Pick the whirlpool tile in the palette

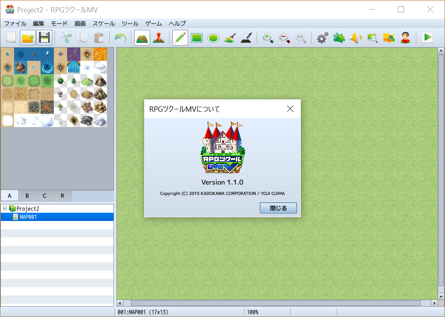pyautogui.click(x=47, y=67)
